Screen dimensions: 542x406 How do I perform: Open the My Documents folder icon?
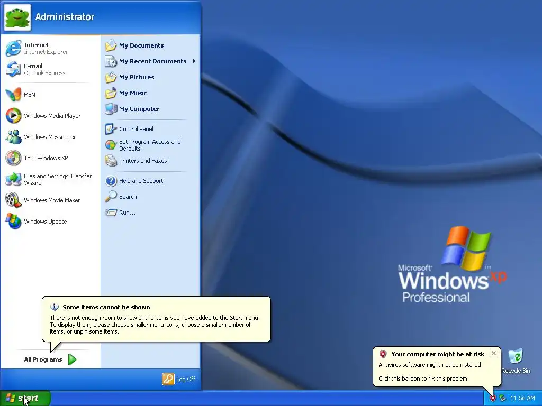coord(111,45)
